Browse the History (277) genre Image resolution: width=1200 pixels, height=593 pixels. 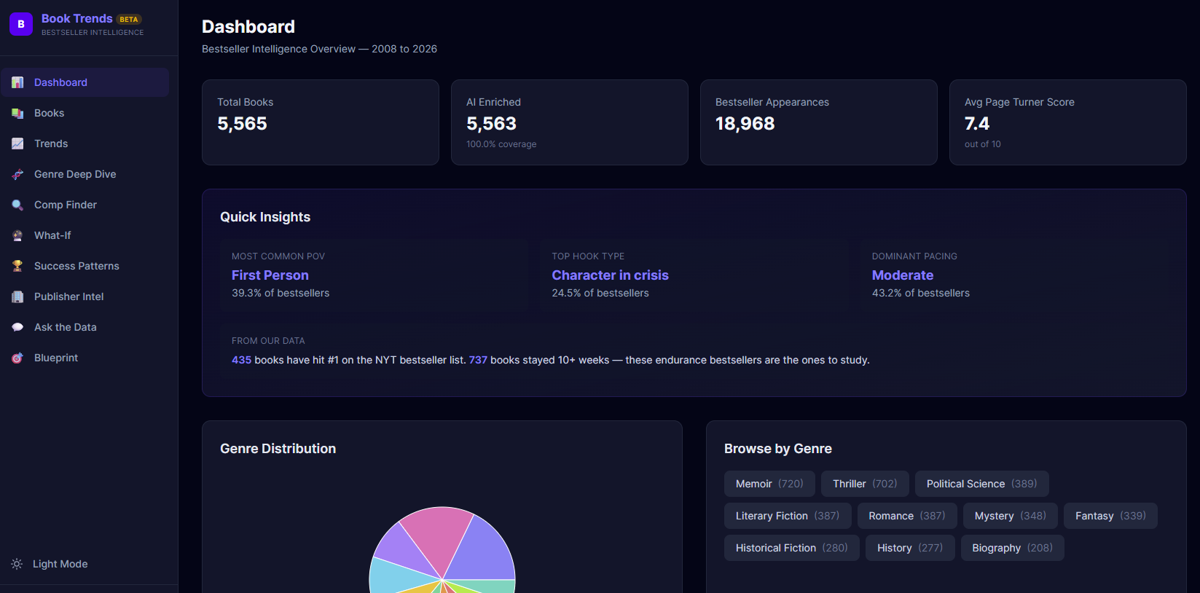pos(910,548)
